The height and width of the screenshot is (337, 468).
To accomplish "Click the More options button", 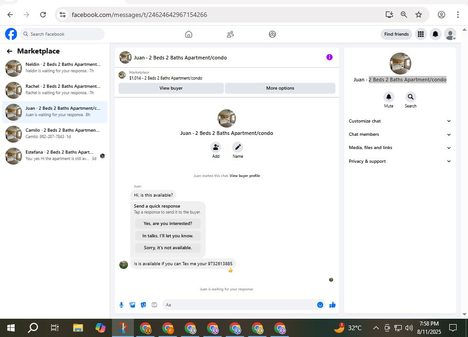I will pyautogui.click(x=280, y=88).
